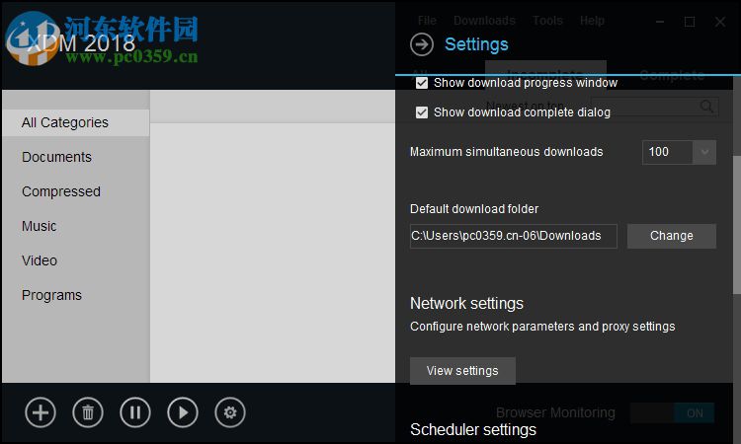
Task: Uncheck Show download complete dialog
Action: point(422,112)
